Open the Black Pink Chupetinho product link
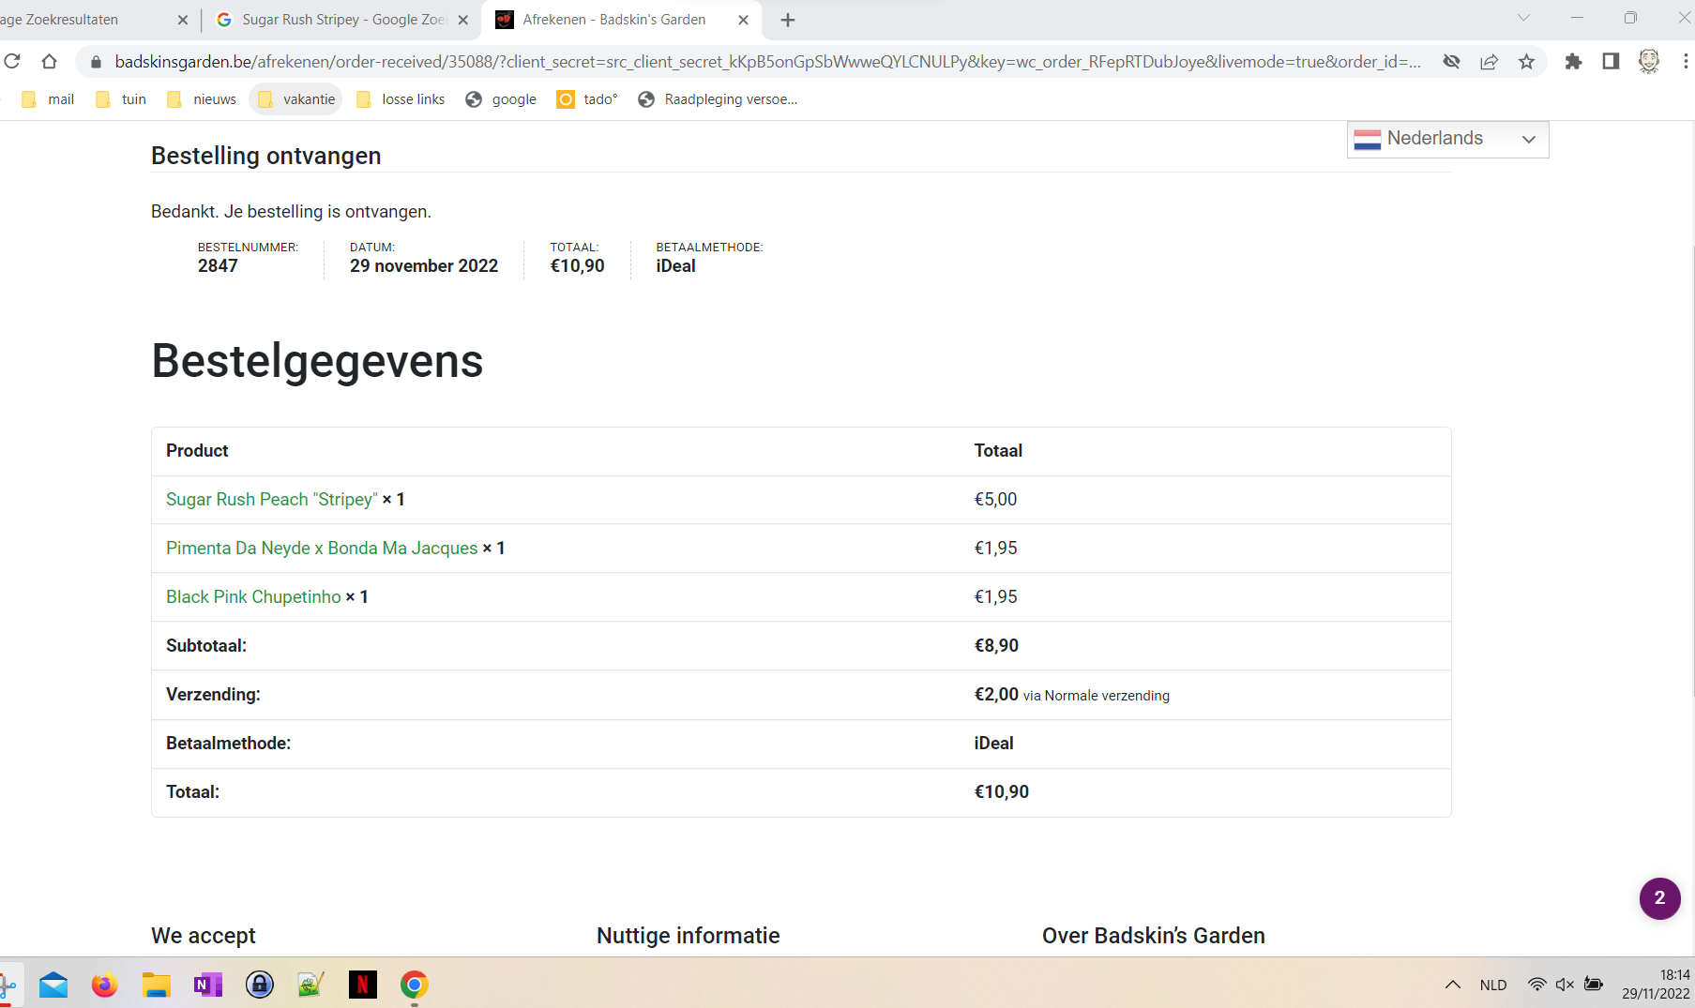Screen dimensions: 1695x1008 (x=253, y=597)
